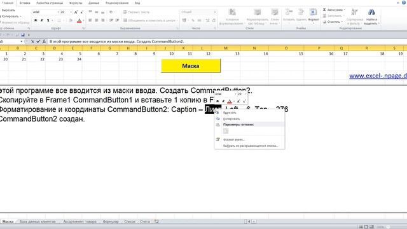Choose Выбрать из раскрывающегося списка in context menu
Screen dimensions: 407x229
pos(250,146)
